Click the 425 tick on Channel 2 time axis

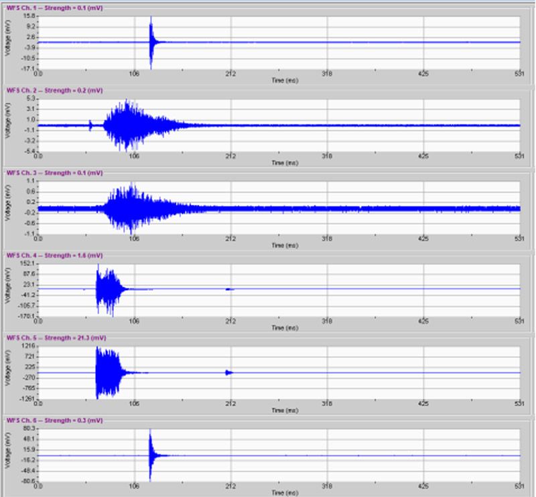pyautogui.click(x=423, y=156)
